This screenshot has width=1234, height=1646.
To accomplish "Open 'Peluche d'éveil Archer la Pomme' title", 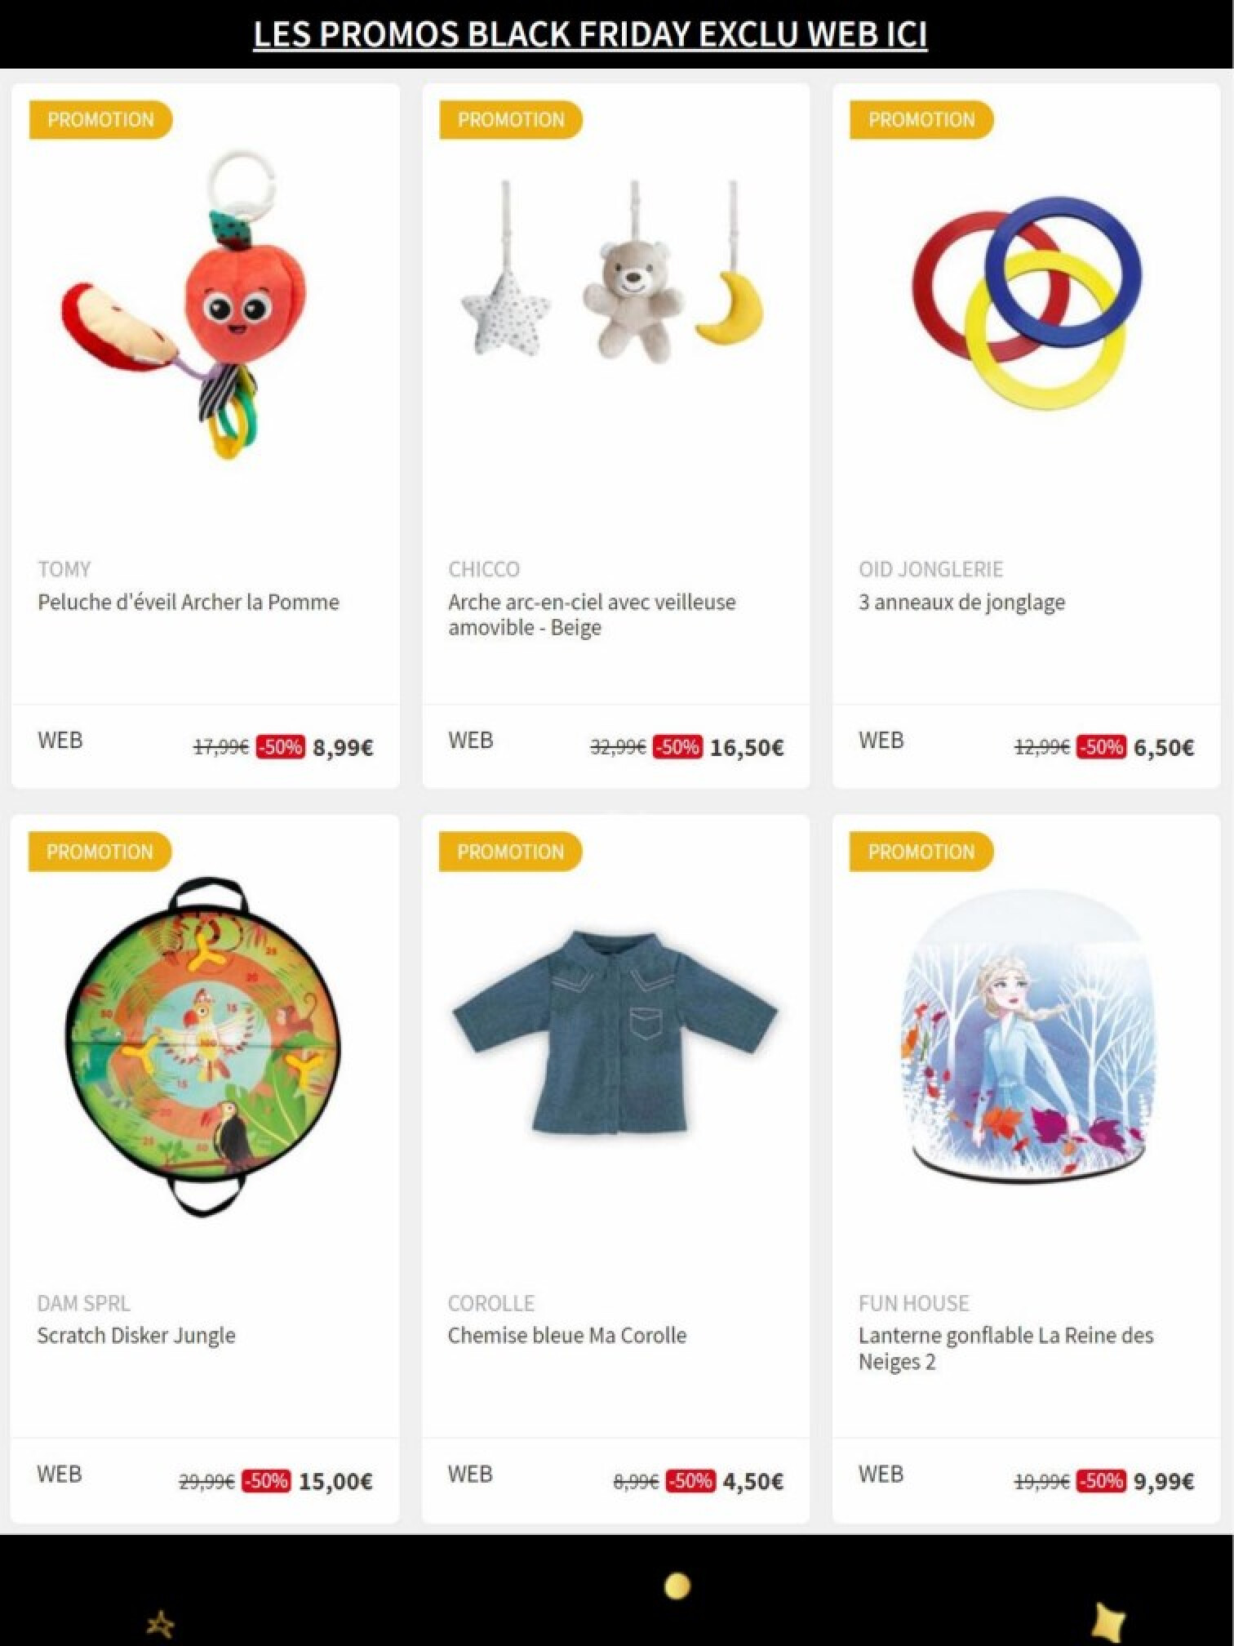I will click(x=189, y=603).
